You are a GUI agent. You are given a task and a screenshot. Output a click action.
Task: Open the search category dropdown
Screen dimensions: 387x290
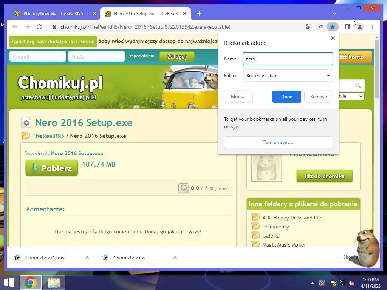pyautogui.click(x=351, y=96)
